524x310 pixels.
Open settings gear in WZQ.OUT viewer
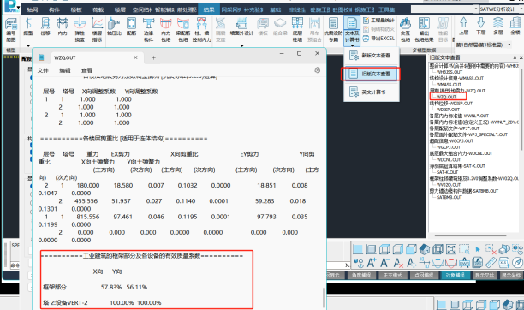(317, 70)
